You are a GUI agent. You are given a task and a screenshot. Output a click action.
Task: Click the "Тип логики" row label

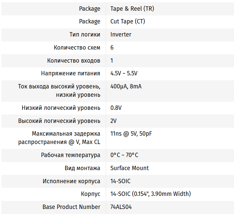(x=85, y=34)
